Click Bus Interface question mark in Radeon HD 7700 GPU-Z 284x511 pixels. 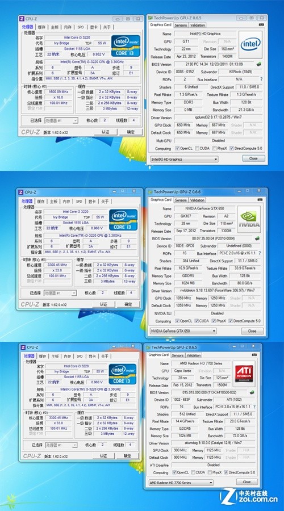tap(254, 407)
